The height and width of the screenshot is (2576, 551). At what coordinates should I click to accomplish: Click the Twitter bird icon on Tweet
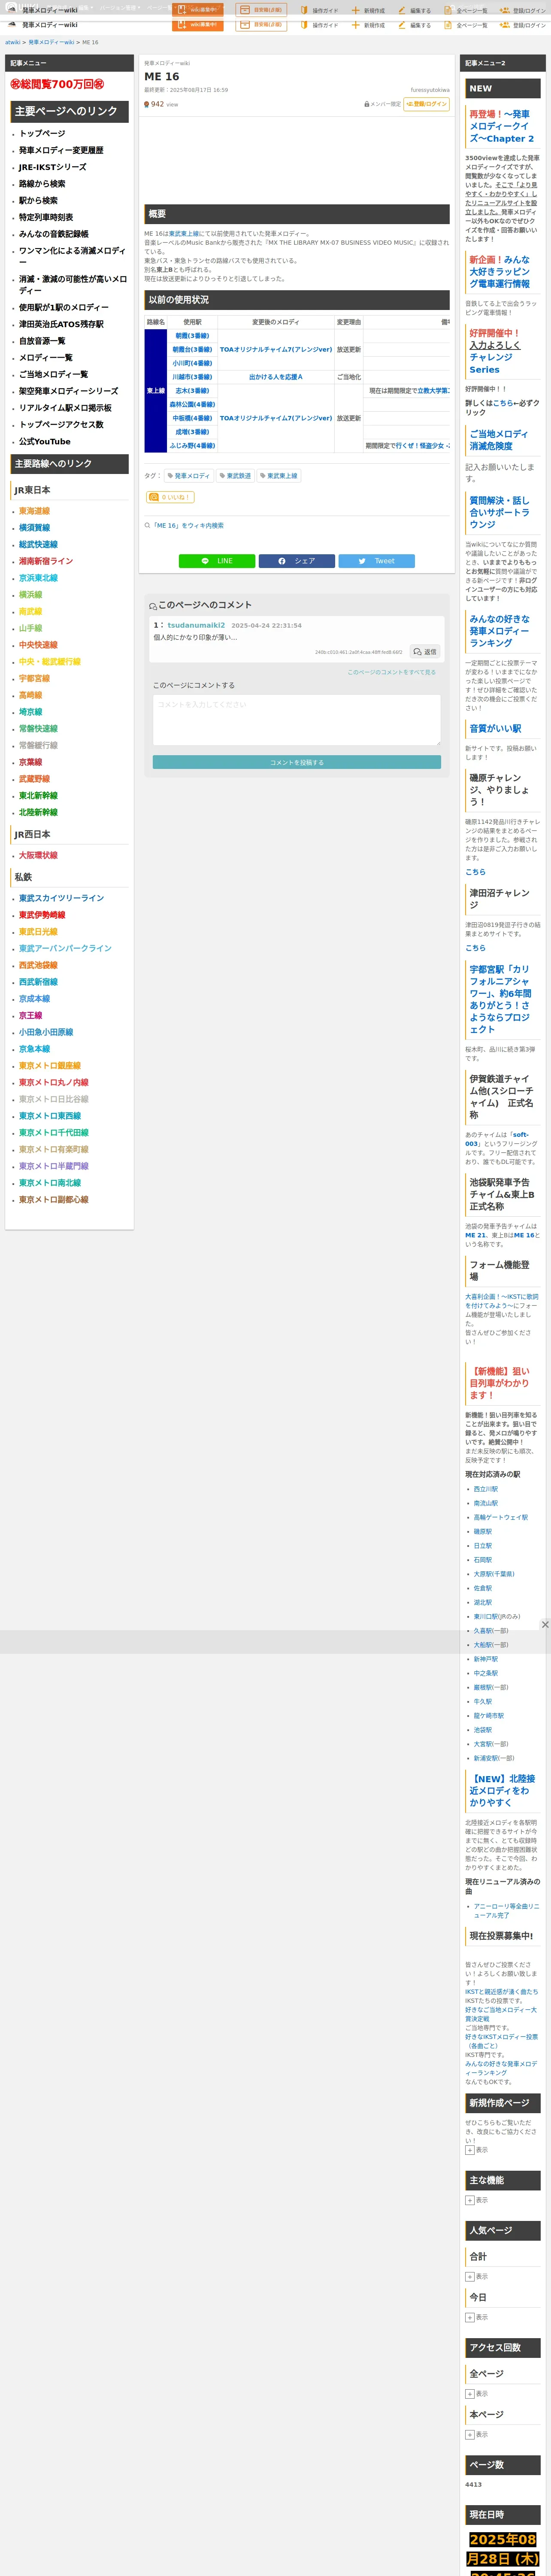[x=362, y=561]
